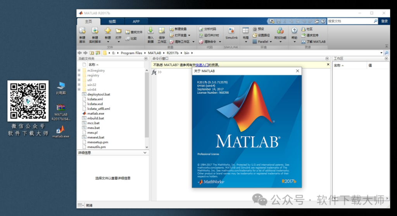
Task: Click 新建变量 new variable
Action: [x=178, y=29]
